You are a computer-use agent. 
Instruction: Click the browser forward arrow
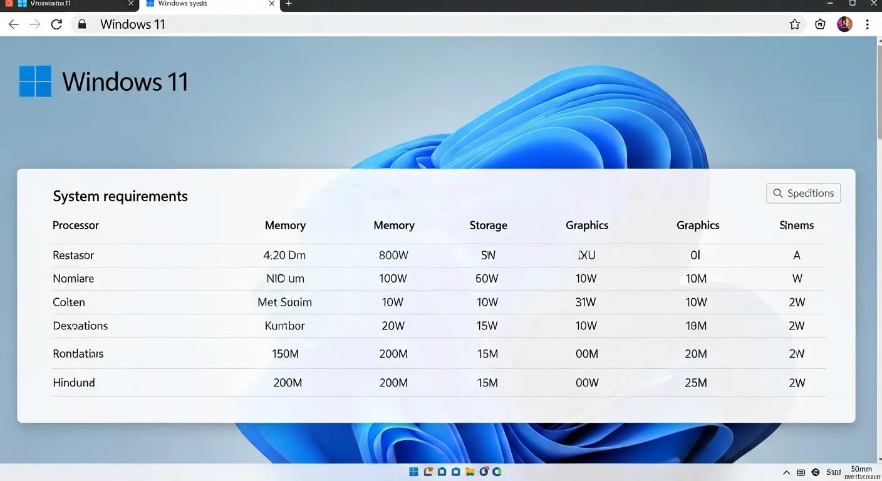(x=35, y=24)
